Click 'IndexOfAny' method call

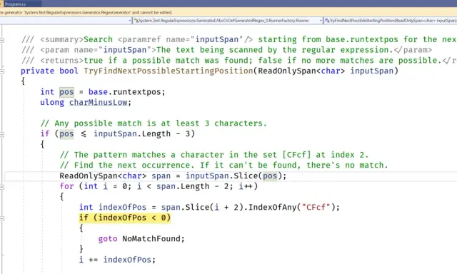pyautogui.click(x=273, y=208)
